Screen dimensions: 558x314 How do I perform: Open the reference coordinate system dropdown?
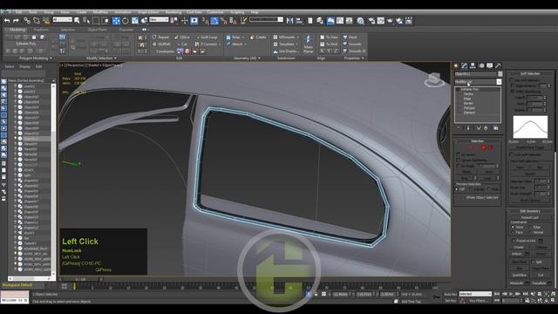pyautogui.click(x=159, y=19)
